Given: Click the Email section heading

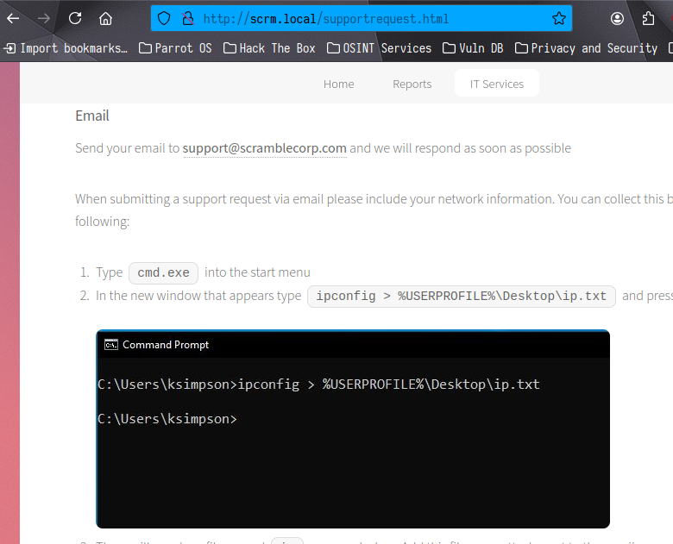Looking at the screenshot, I should (92, 116).
